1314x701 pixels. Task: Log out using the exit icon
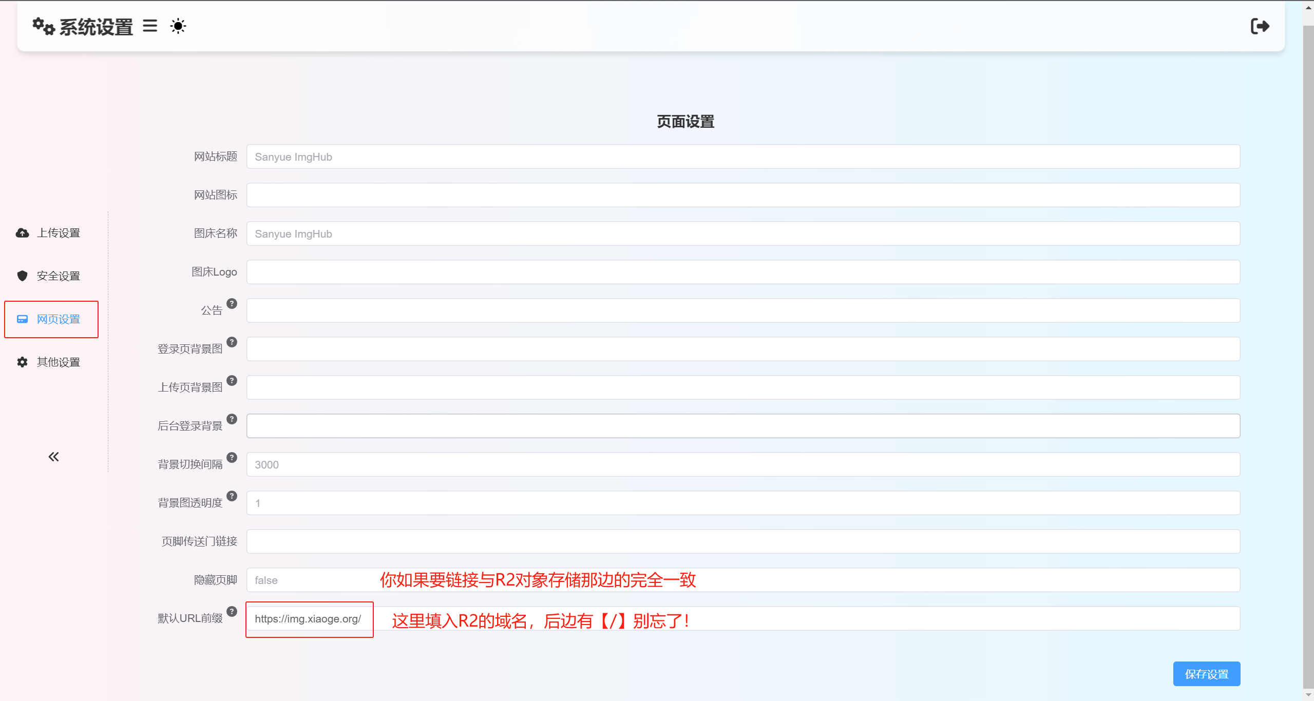pyautogui.click(x=1261, y=26)
